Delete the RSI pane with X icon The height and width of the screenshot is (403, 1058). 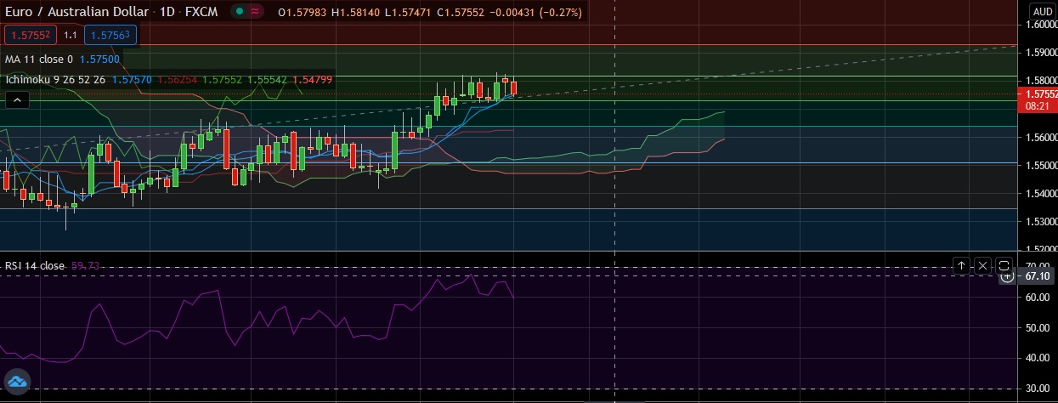coord(982,266)
